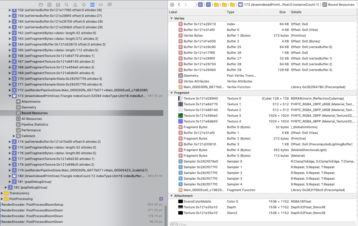Expand call 180 drawIndexedPrimitives
Screen dimensions: 358x226
(10, 176)
